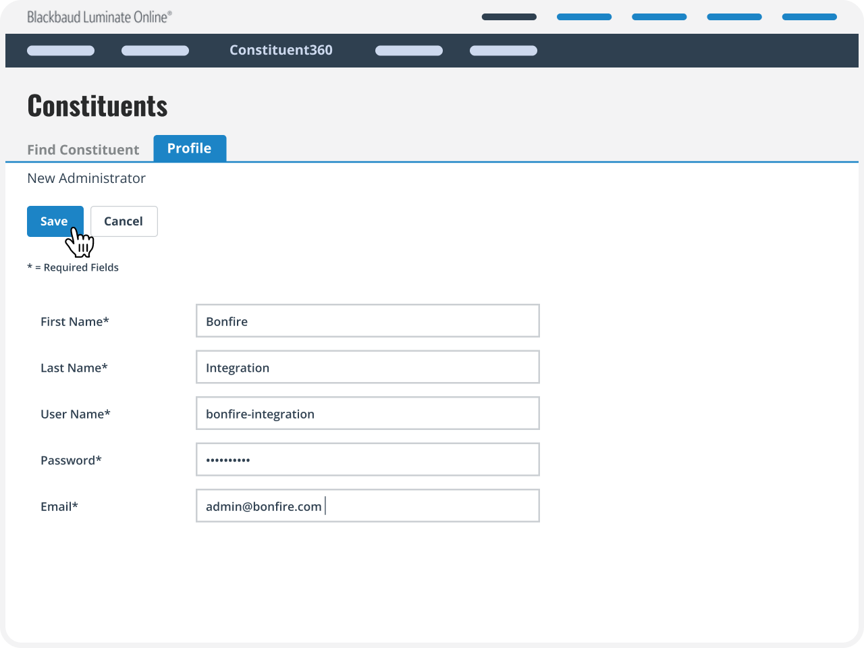Click the last item in the dark menu bar
864x648 pixels.
point(503,50)
